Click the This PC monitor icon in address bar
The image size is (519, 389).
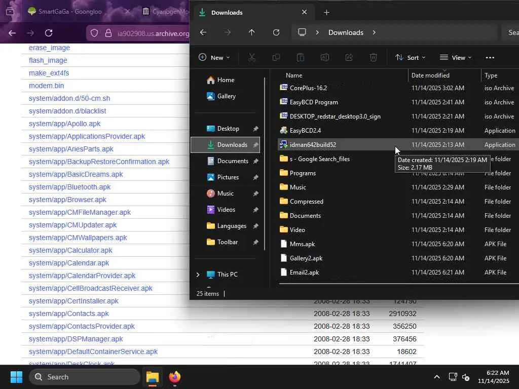pos(302,32)
